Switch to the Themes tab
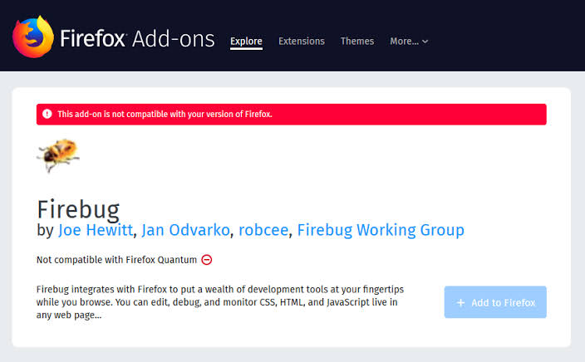Screen dimensions: 585x362 357,41
